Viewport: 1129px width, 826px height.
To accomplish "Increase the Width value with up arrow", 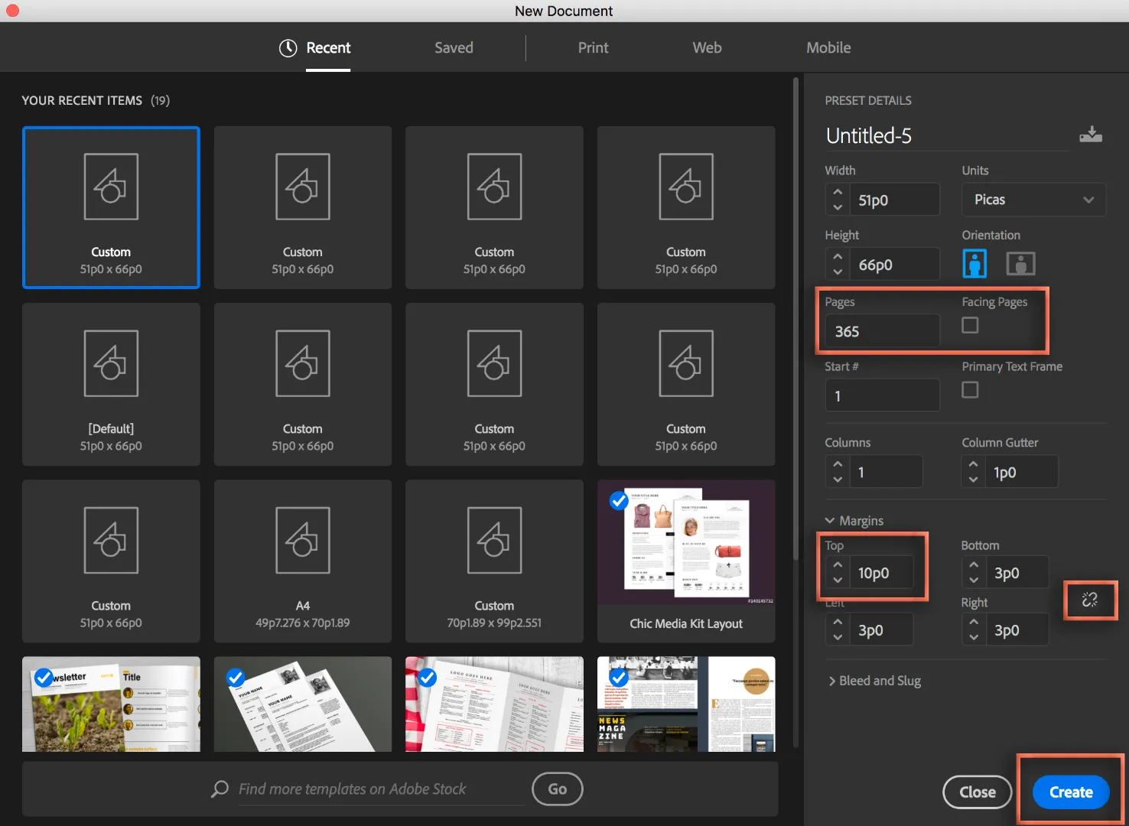I will pyautogui.click(x=838, y=193).
